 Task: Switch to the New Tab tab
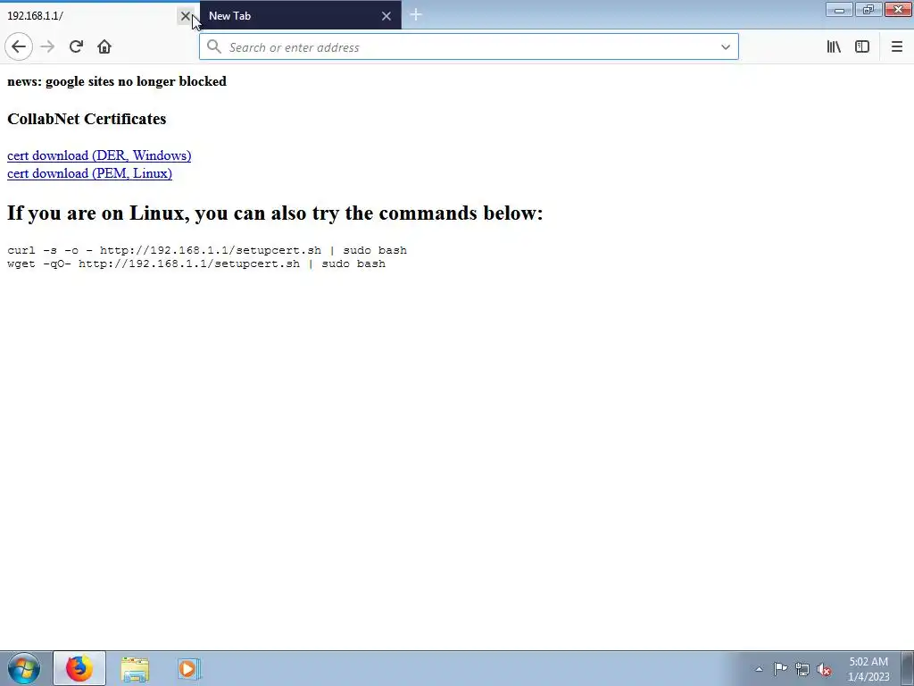(300, 16)
